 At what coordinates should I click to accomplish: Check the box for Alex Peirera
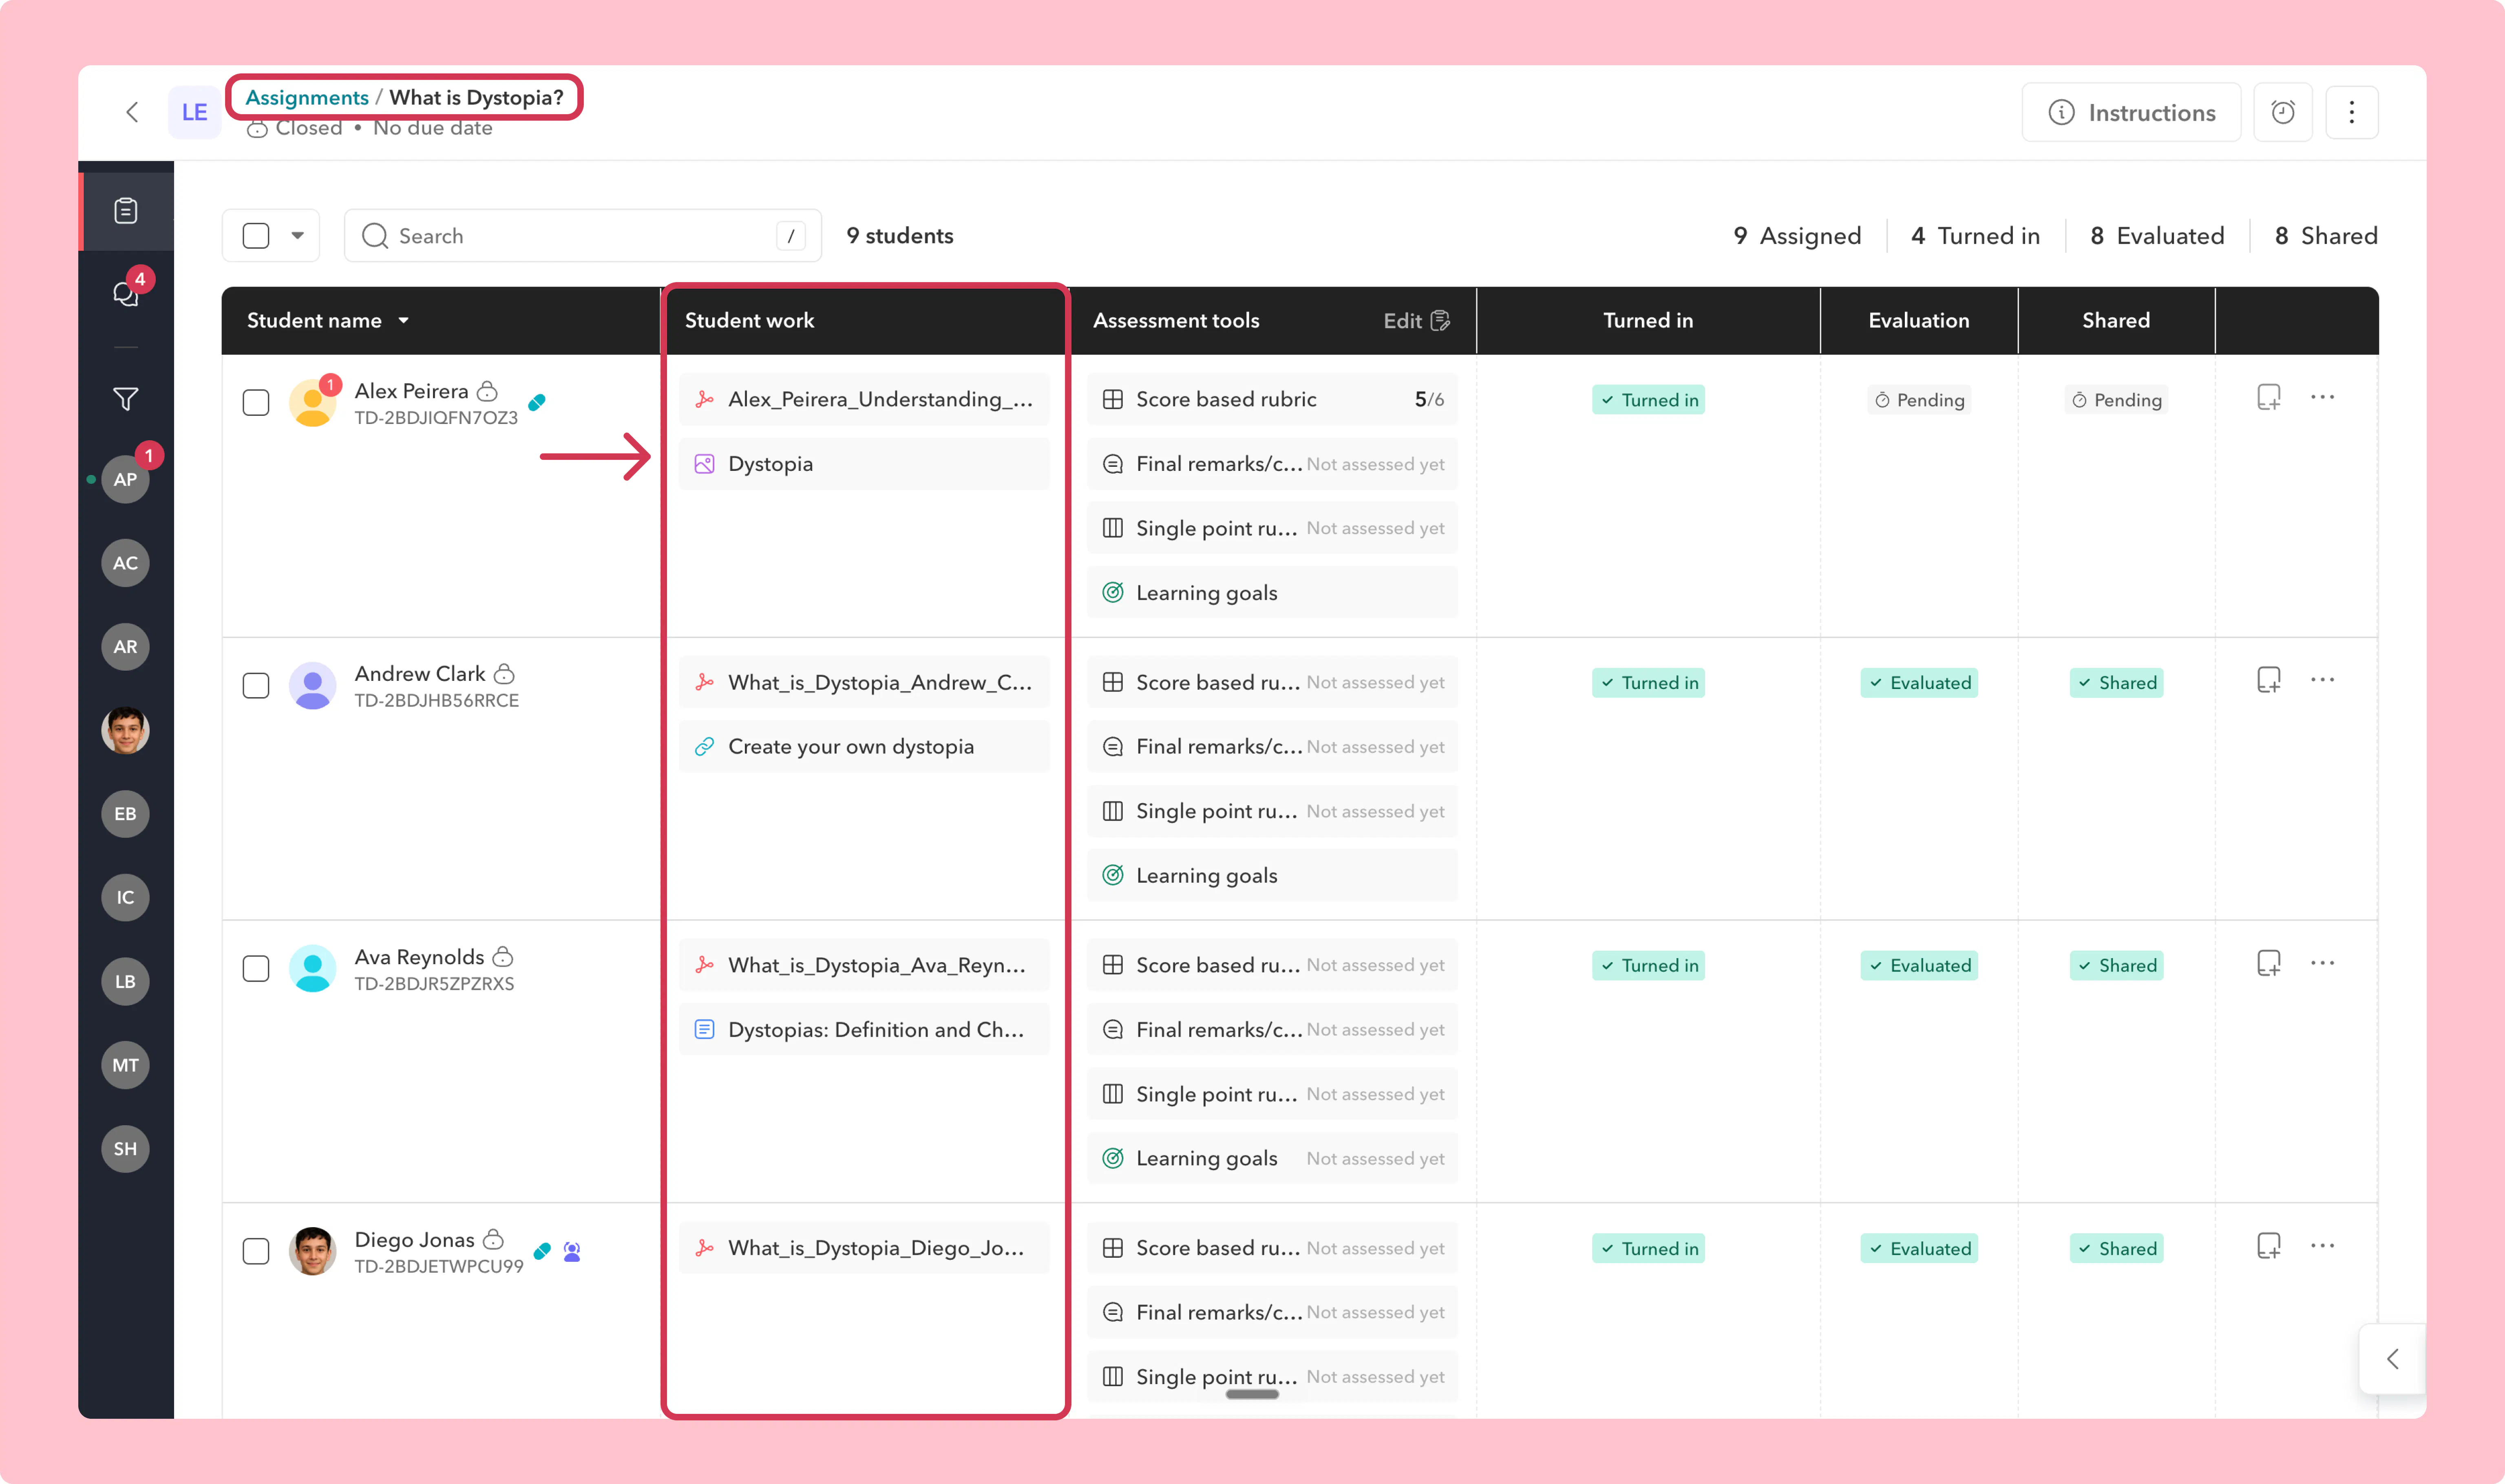(256, 403)
